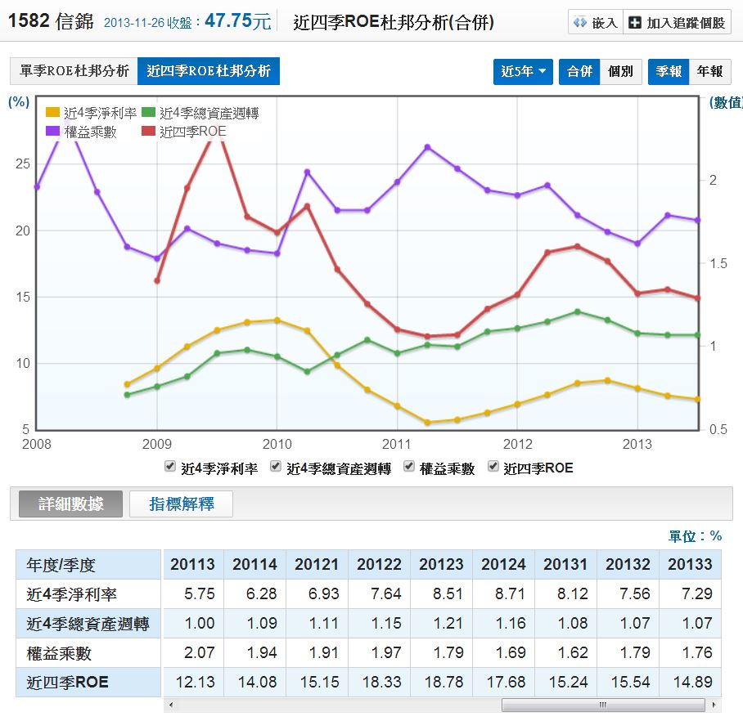Open the 近5年 time range dropdown
The image size is (743, 721).
[524, 71]
